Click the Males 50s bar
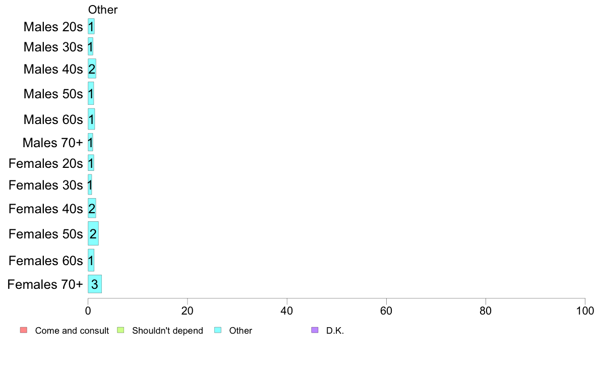The width and height of the screenshot is (599, 371). point(91,93)
